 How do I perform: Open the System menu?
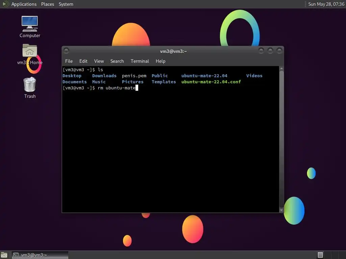point(66,4)
